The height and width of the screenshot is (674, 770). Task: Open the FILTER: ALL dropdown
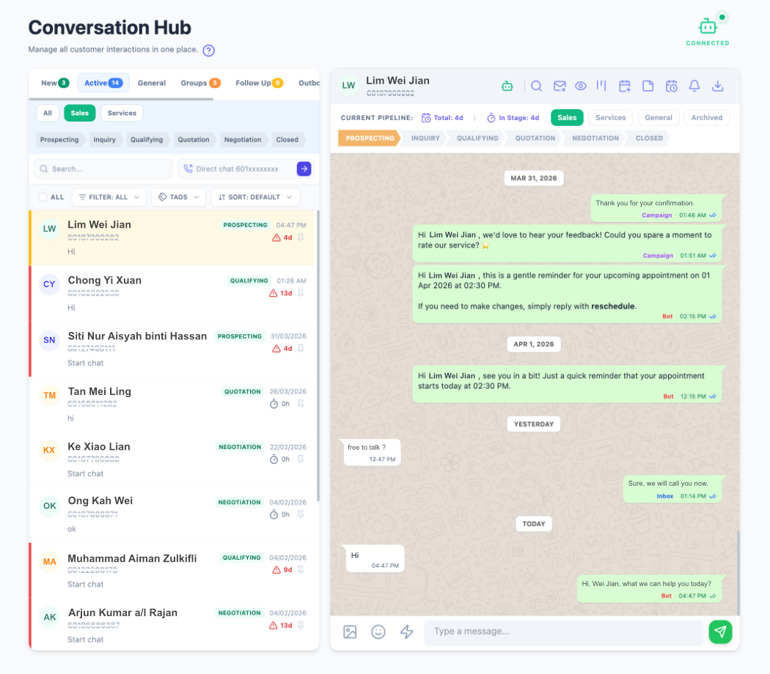click(109, 197)
